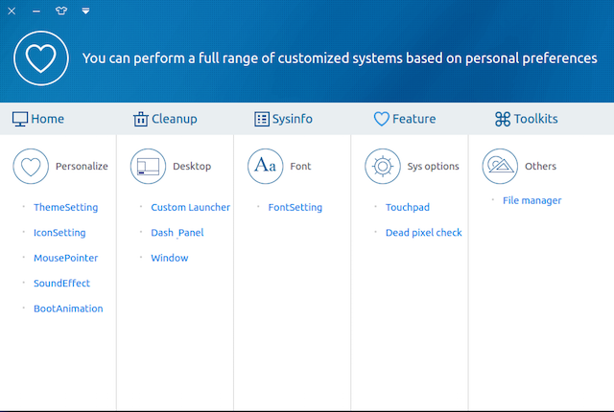
Task: Open Custom Launcher settings
Action: (x=190, y=207)
